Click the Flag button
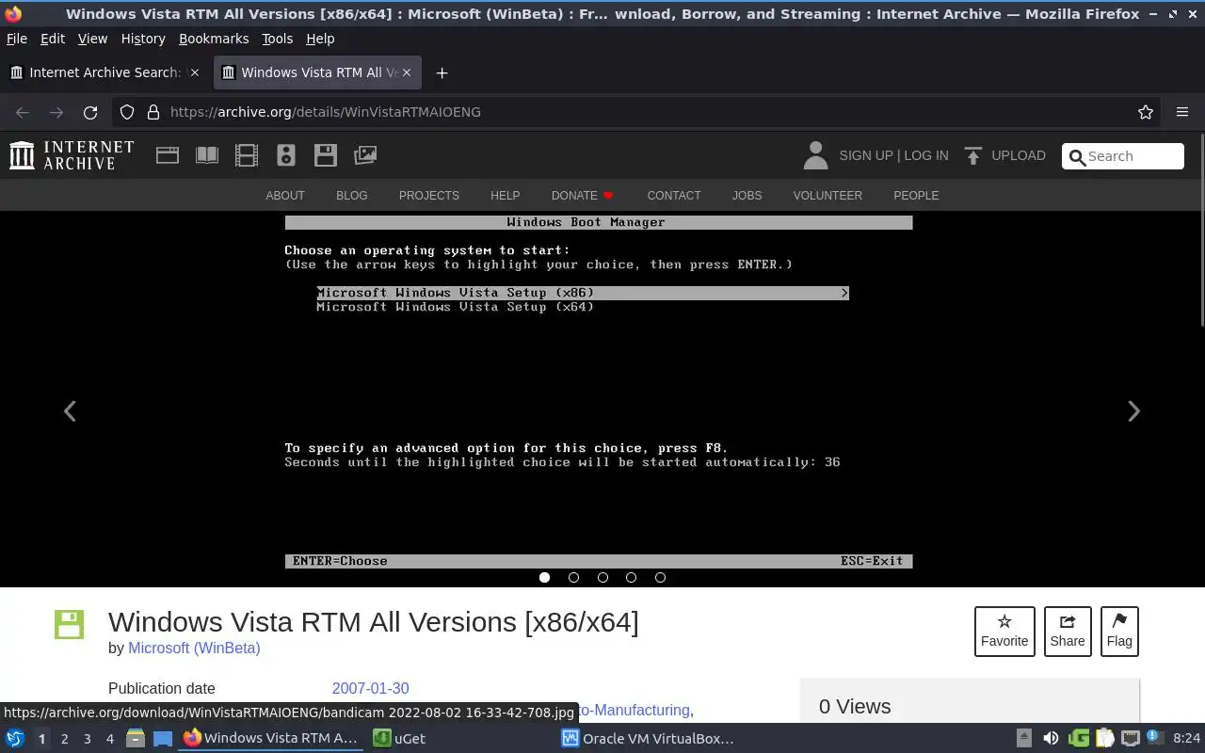 [x=1119, y=632]
